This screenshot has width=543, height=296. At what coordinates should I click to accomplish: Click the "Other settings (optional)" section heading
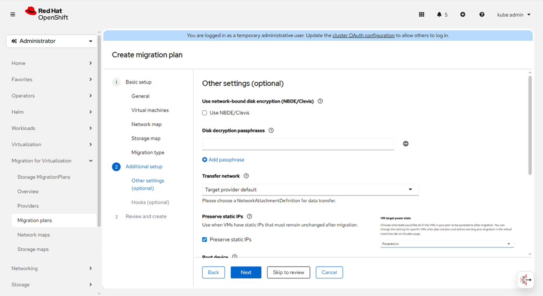tap(243, 84)
